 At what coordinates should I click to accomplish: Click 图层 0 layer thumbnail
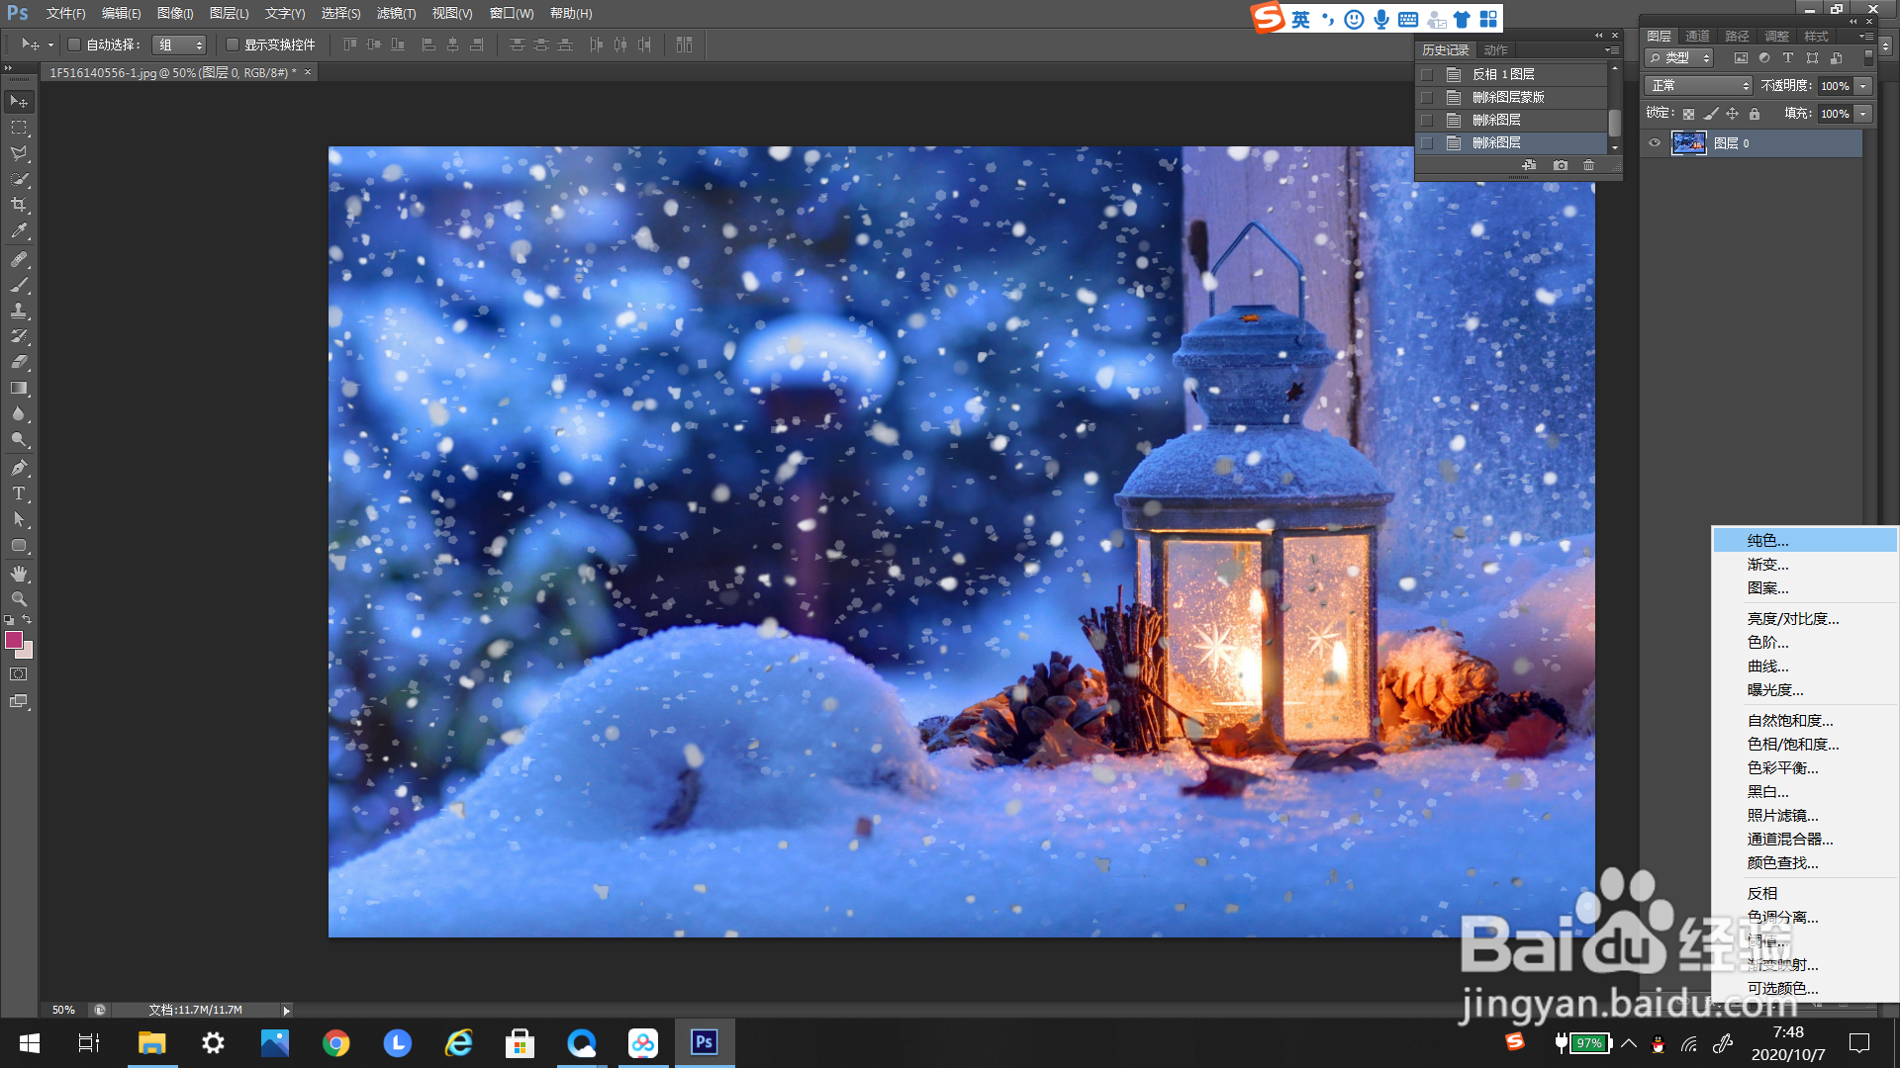[1688, 143]
